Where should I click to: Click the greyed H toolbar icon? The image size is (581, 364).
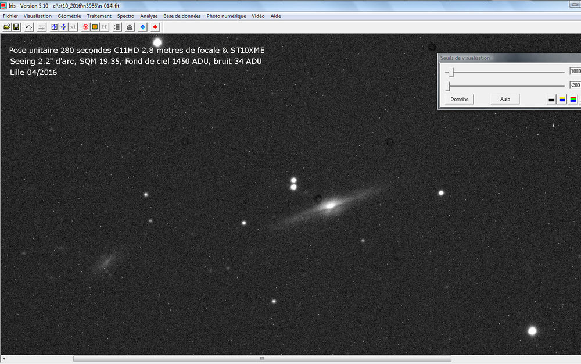point(104,27)
